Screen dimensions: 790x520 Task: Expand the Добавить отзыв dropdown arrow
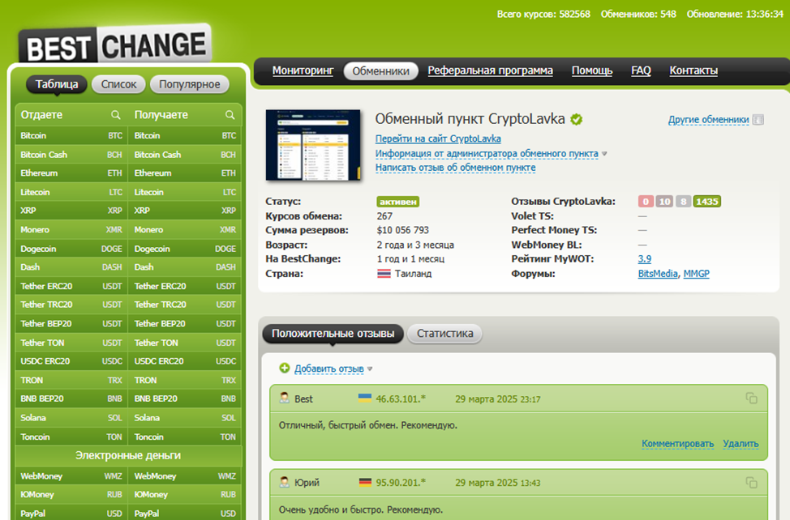click(370, 369)
